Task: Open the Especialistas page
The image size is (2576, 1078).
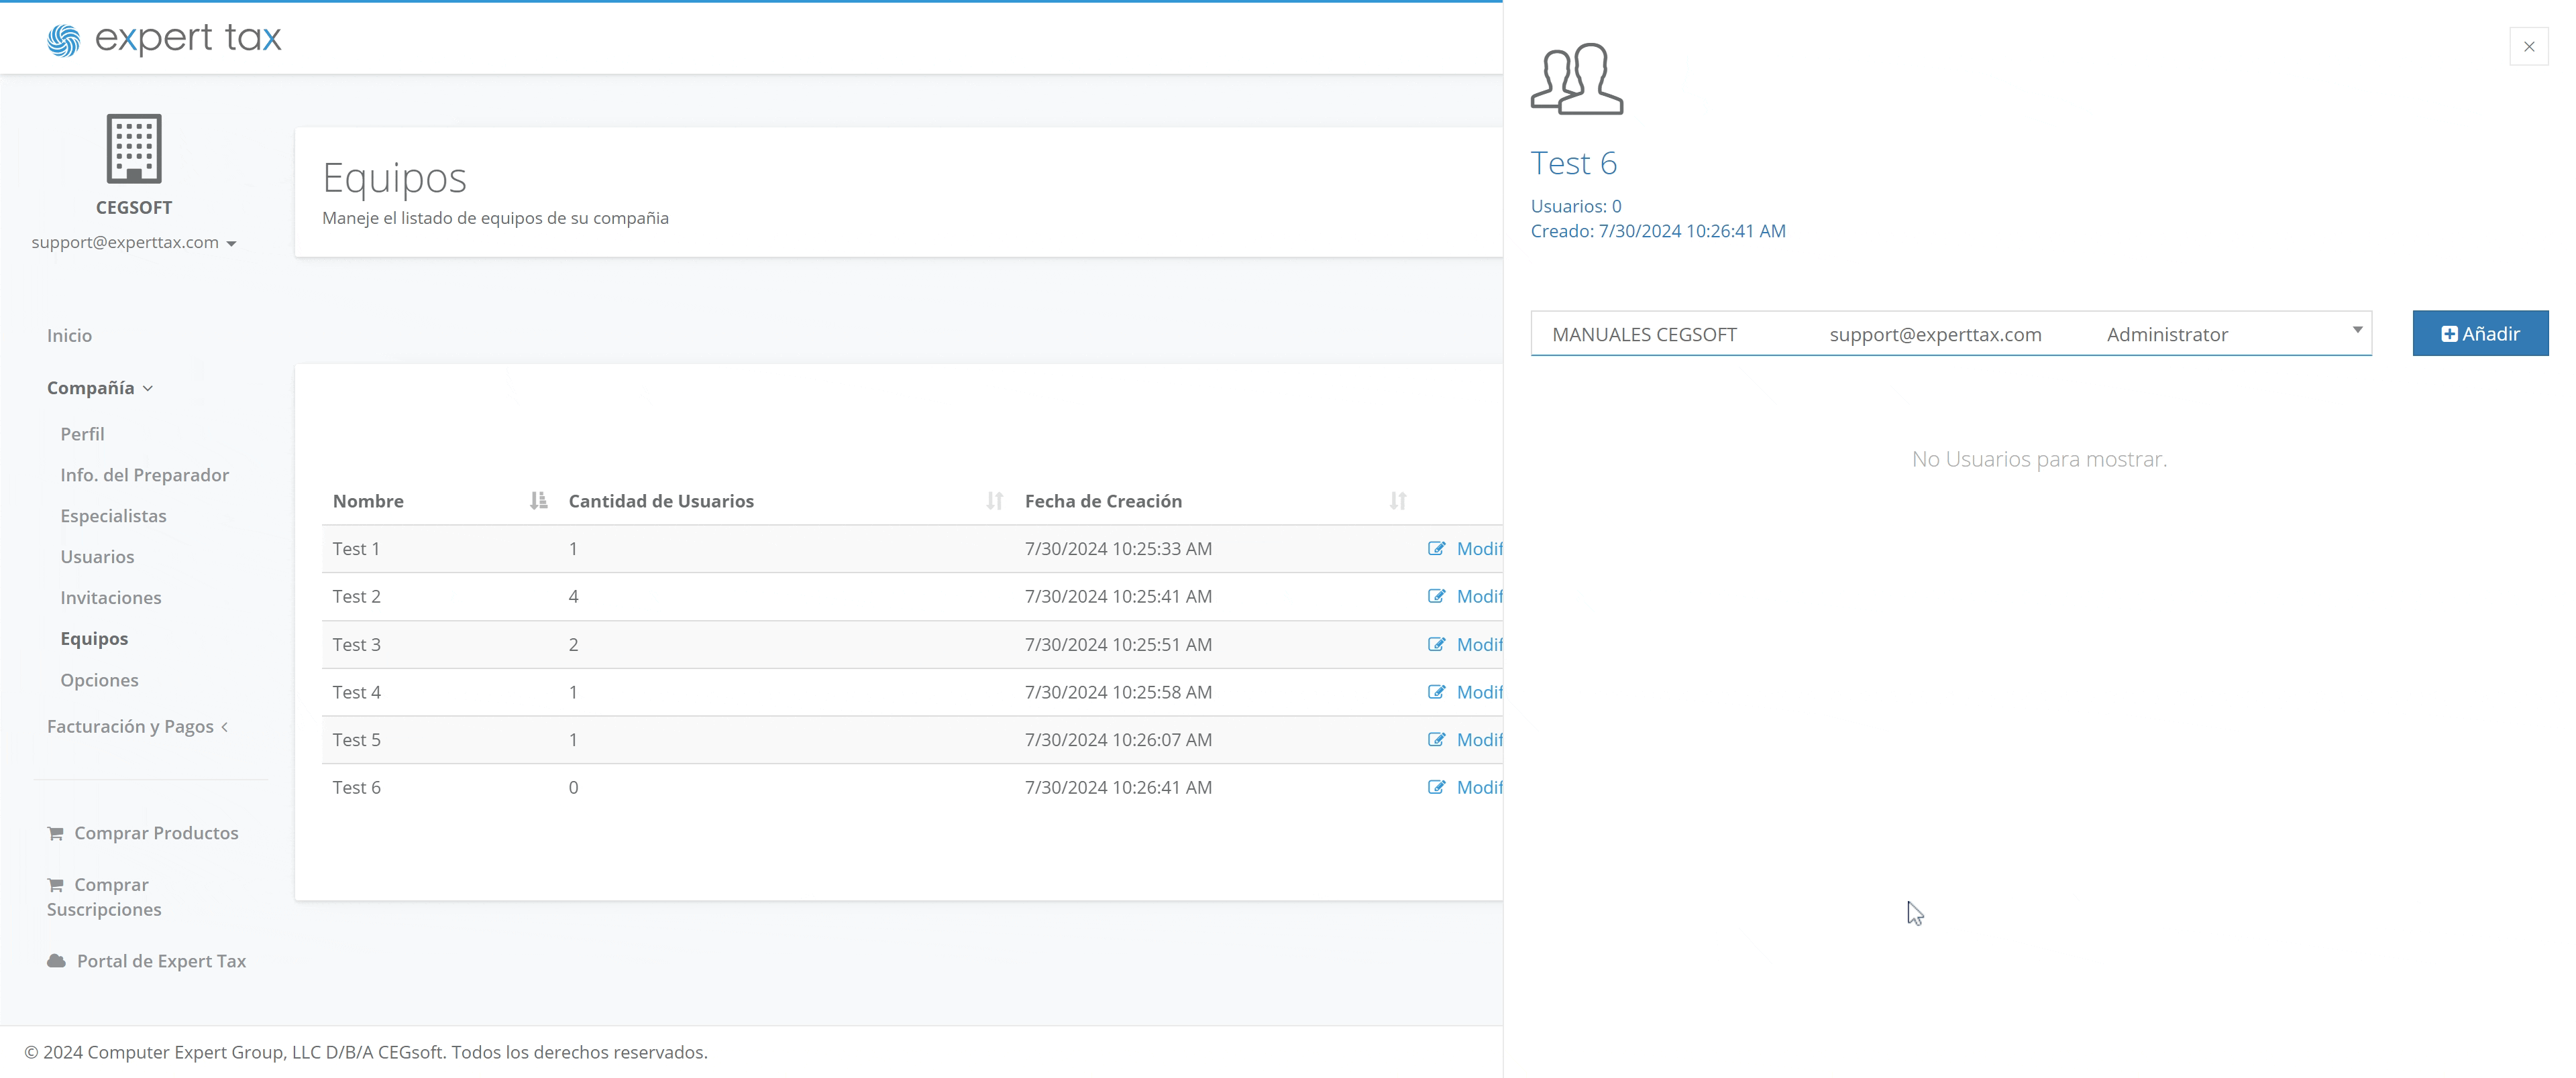Action: pos(113,516)
